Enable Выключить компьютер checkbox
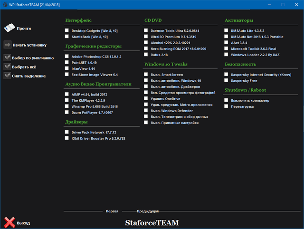The image size is (304, 229). point(226,100)
